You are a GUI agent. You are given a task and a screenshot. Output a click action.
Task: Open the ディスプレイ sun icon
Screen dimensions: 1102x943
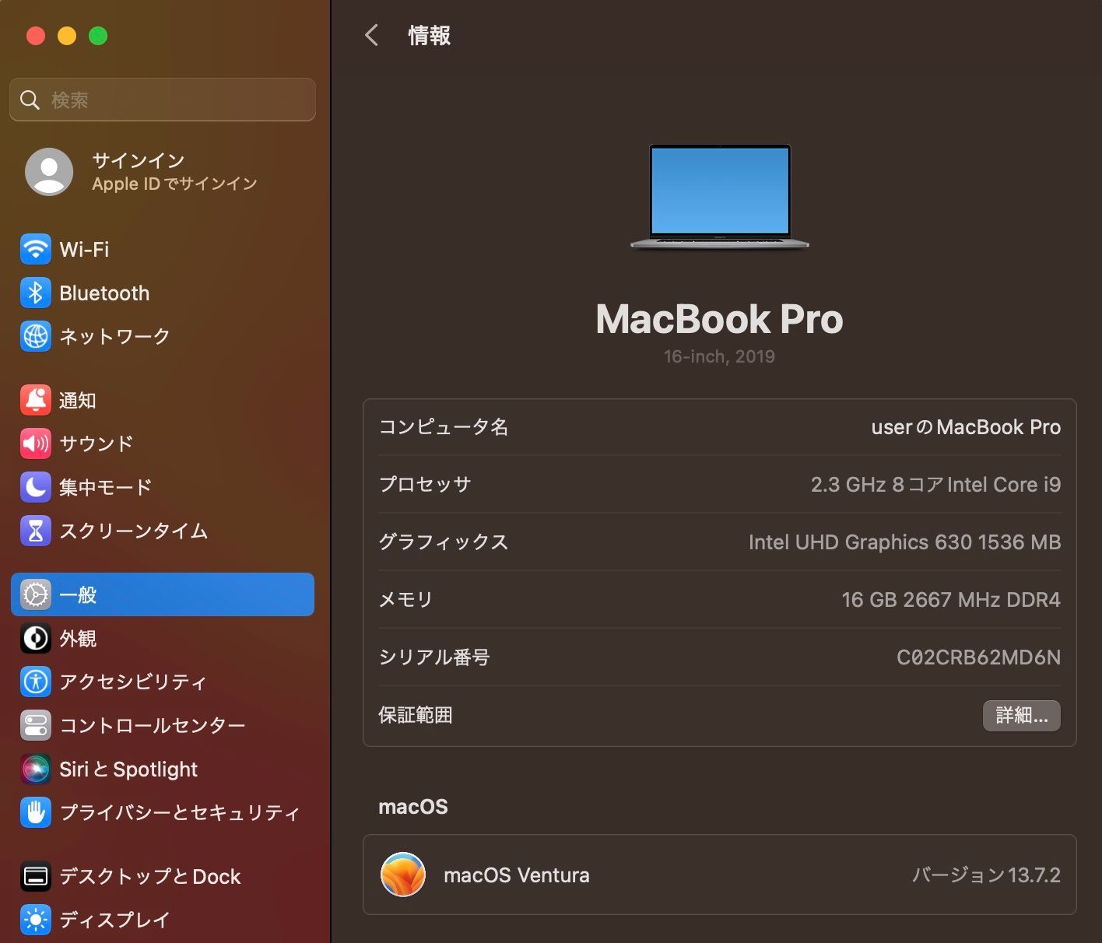pyautogui.click(x=36, y=920)
